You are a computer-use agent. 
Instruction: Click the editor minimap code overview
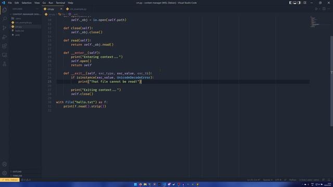tap(315, 22)
